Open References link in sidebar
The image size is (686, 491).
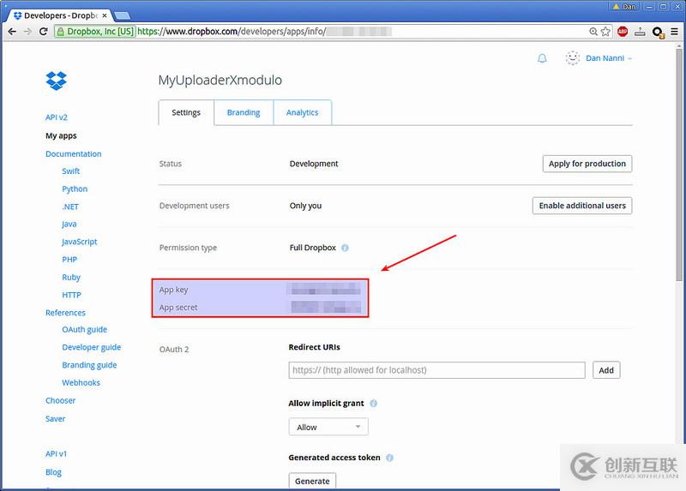tap(65, 313)
